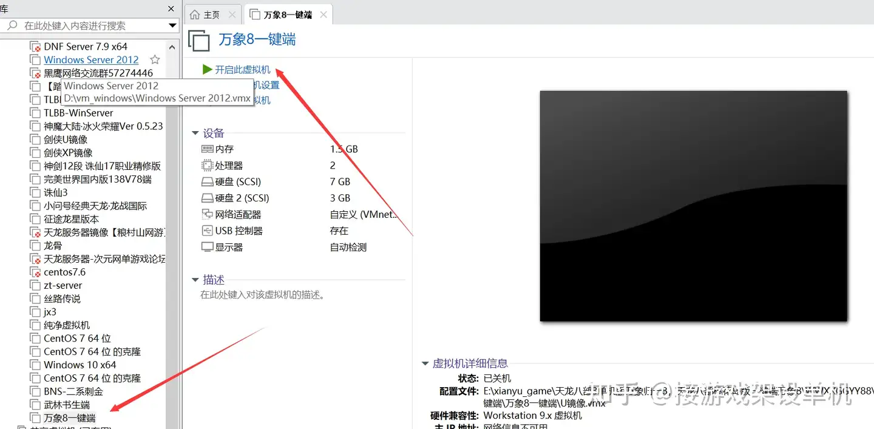
Task: Click disk size value 7 GB
Action: pyautogui.click(x=340, y=182)
